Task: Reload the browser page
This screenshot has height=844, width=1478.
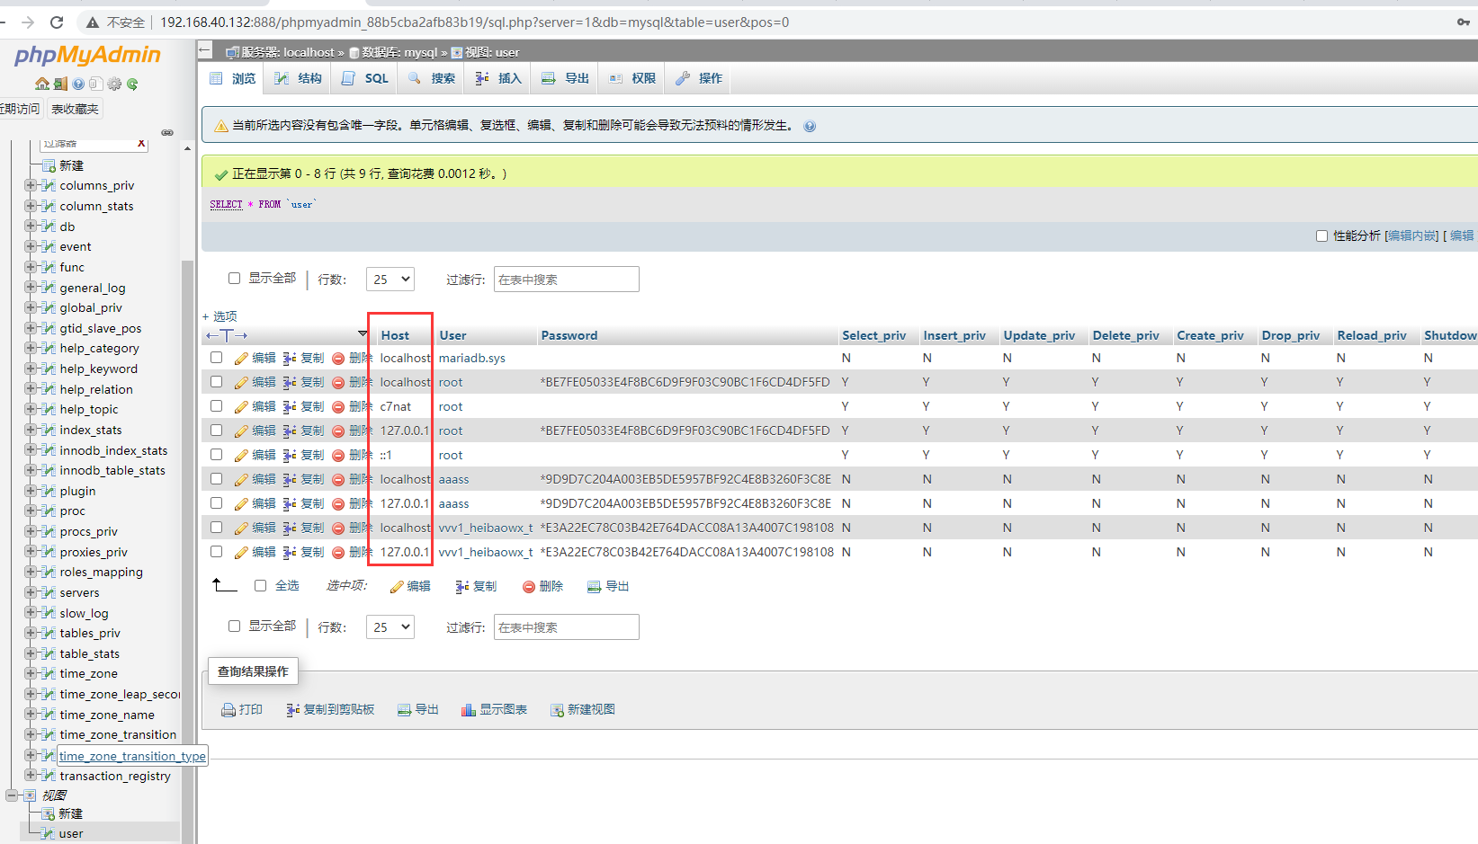Action: tap(57, 22)
